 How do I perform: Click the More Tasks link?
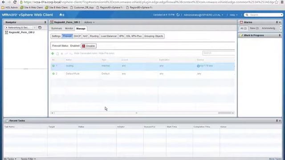point(275,159)
